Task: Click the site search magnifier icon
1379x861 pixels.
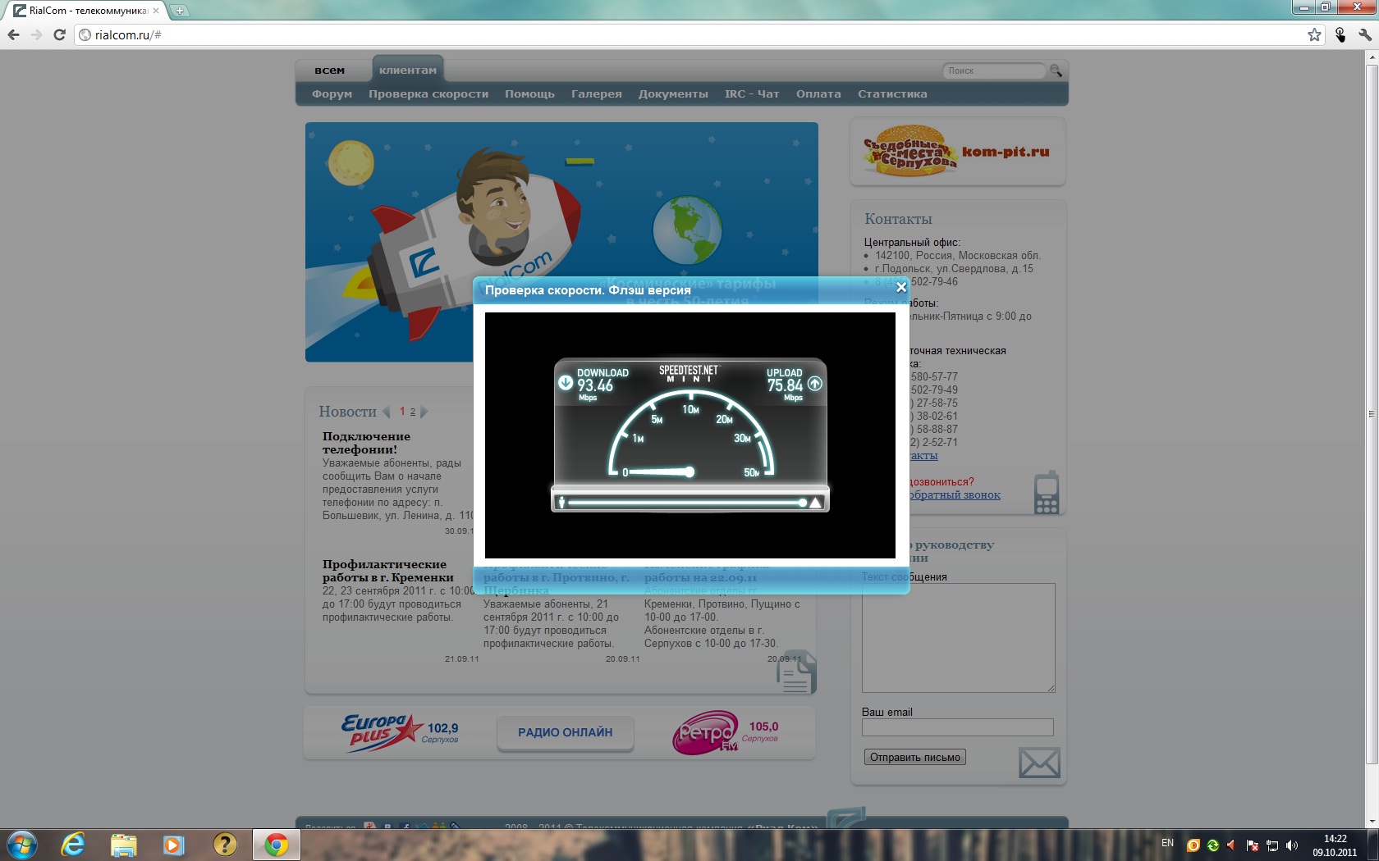Action: (x=1056, y=71)
